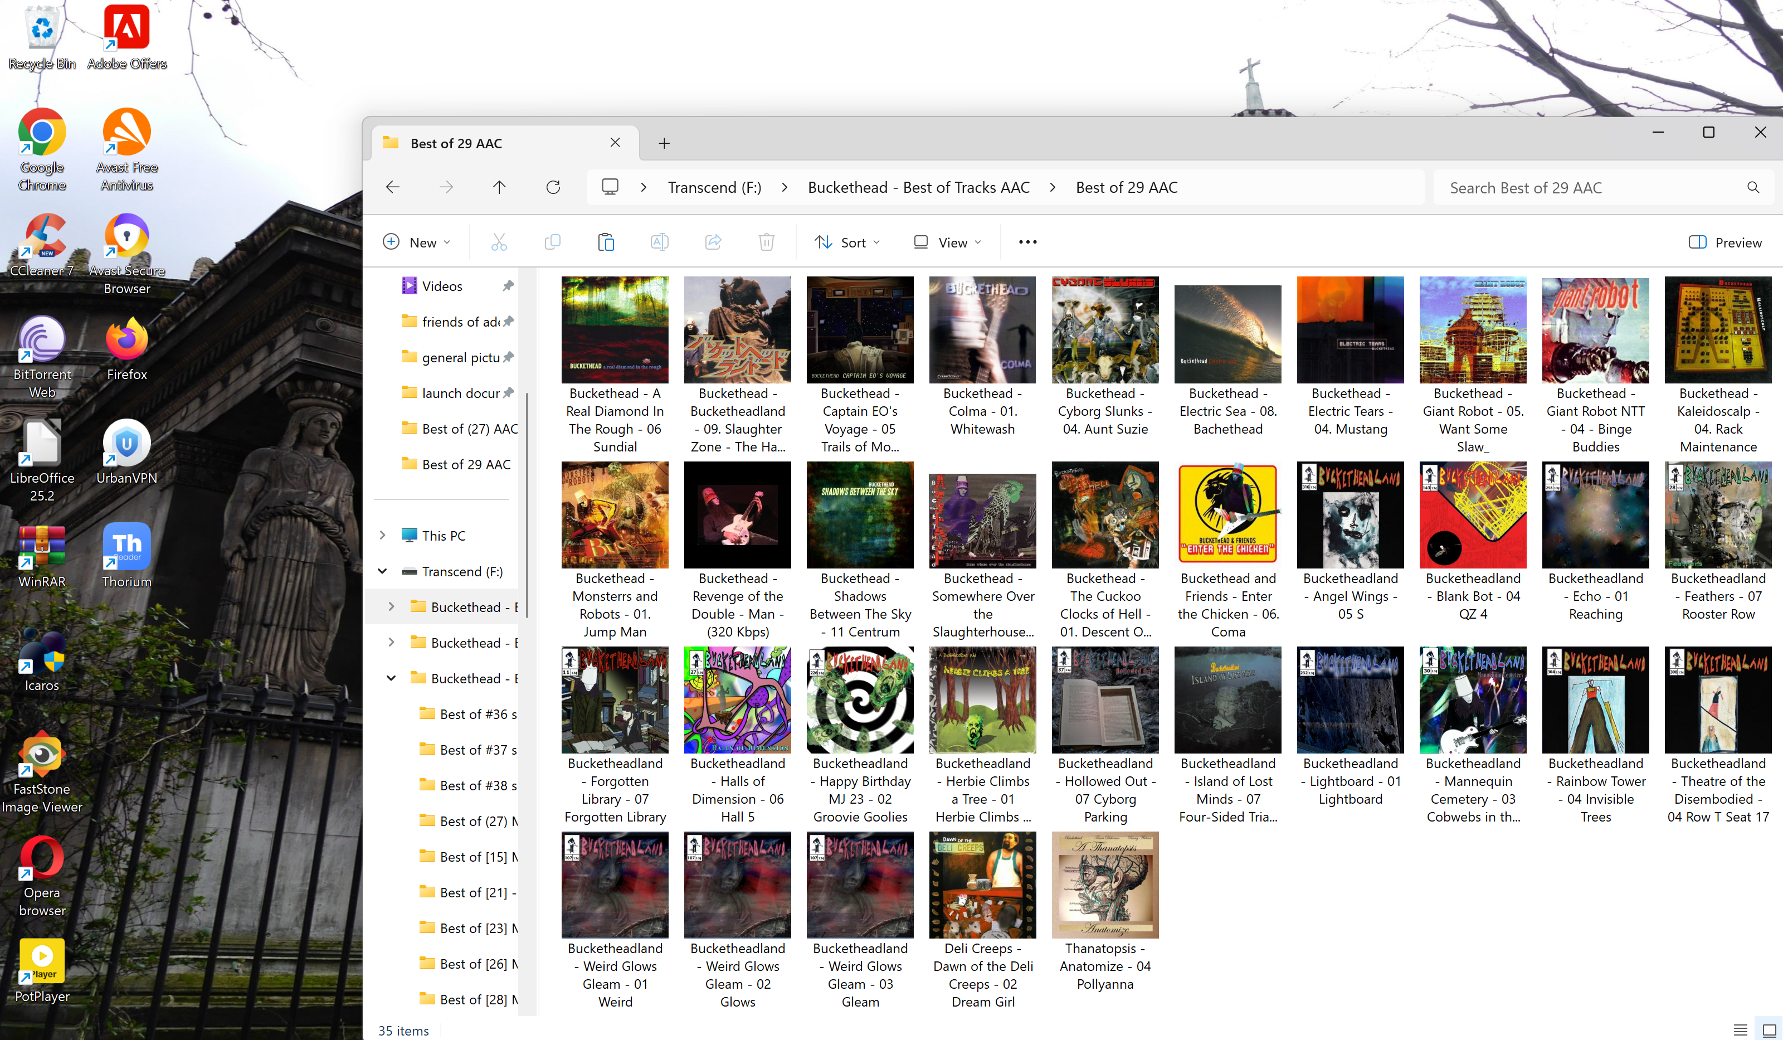Open Firefox desktop shortcut
Screen dimensions: 1783x1040
[x=126, y=349]
